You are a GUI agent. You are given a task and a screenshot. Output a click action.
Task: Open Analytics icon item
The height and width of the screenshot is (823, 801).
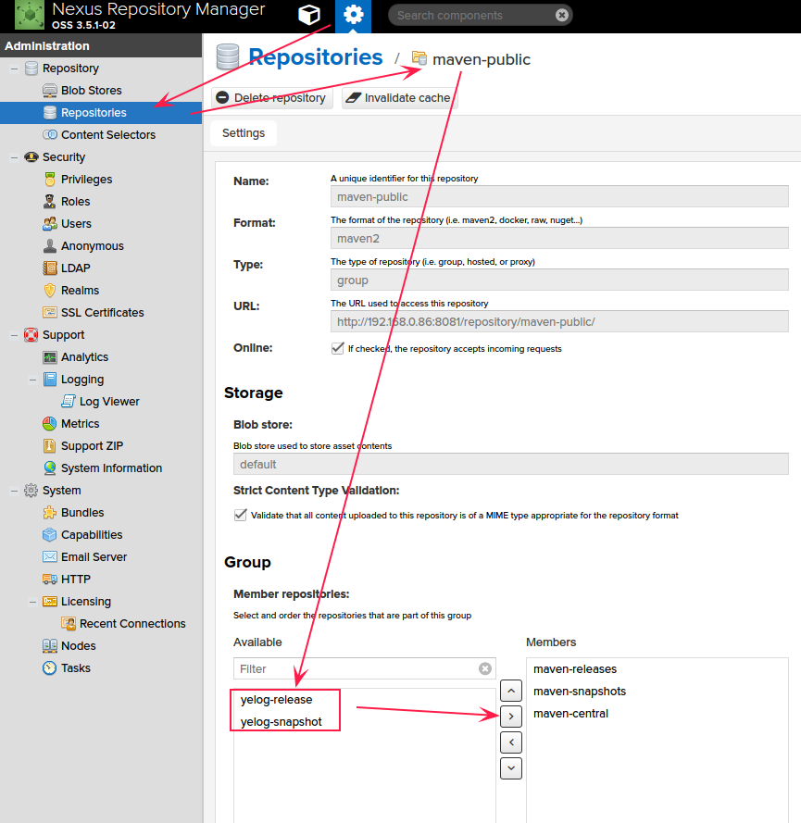tap(50, 357)
